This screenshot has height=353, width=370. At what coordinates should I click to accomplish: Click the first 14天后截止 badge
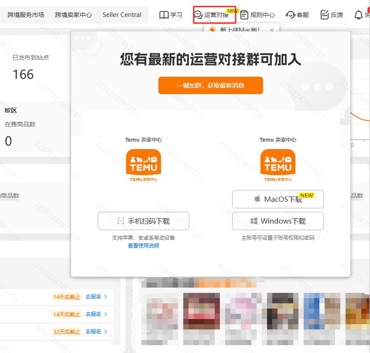(67, 297)
